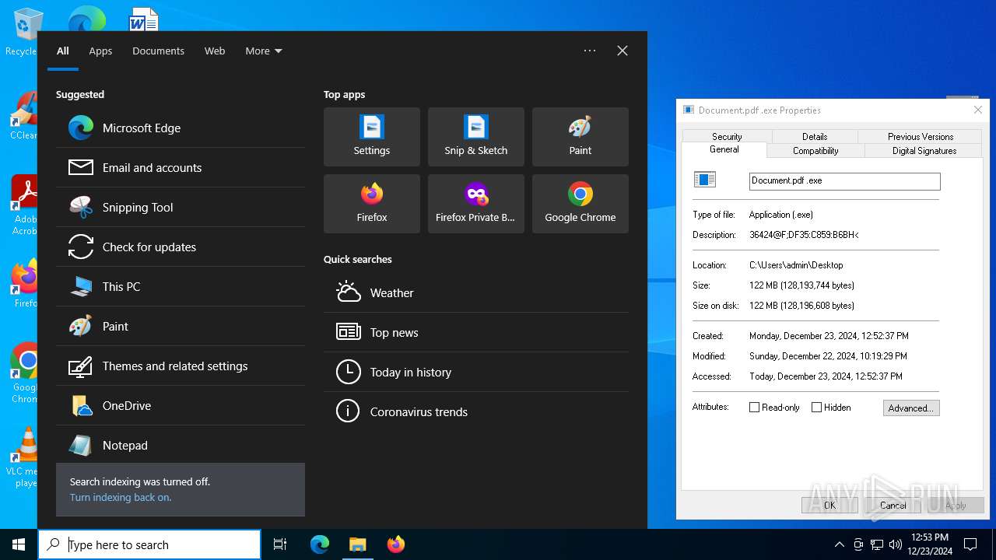The image size is (996, 560).
Task: Select the General tab in Properties
Action: point(724,149)
